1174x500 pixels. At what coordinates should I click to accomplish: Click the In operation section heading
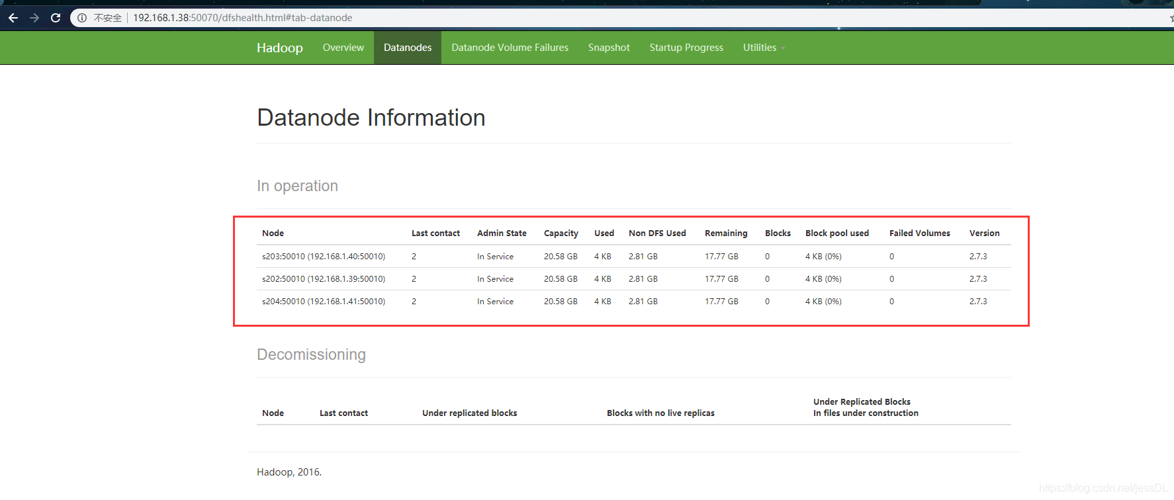point(297,186)
